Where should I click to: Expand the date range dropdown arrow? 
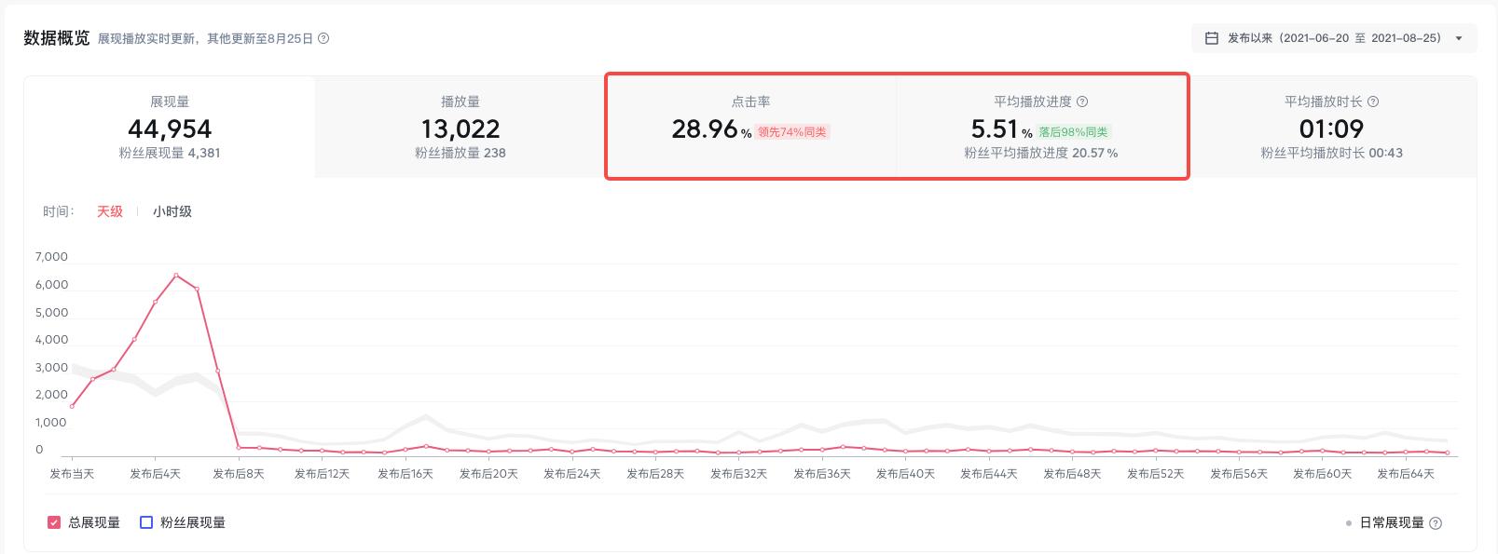(x=1459, y=38)
